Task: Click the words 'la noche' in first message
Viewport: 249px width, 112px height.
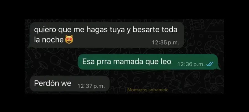Action: point(49,40)
